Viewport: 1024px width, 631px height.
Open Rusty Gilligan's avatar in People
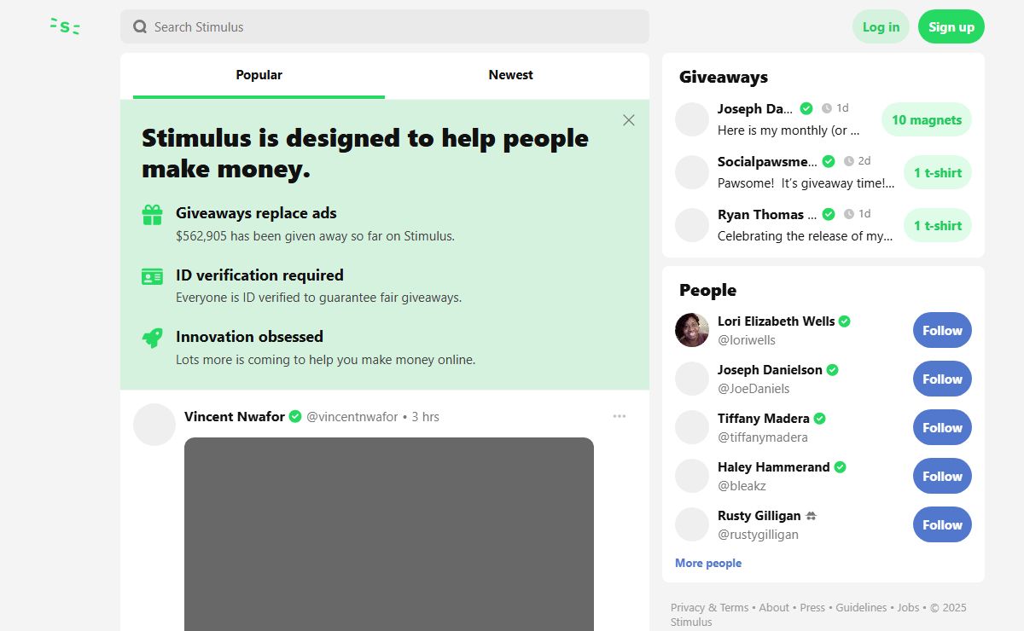click(692, 524)
